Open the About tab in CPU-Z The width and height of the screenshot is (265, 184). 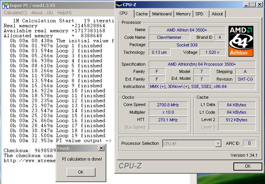(217, 14)
